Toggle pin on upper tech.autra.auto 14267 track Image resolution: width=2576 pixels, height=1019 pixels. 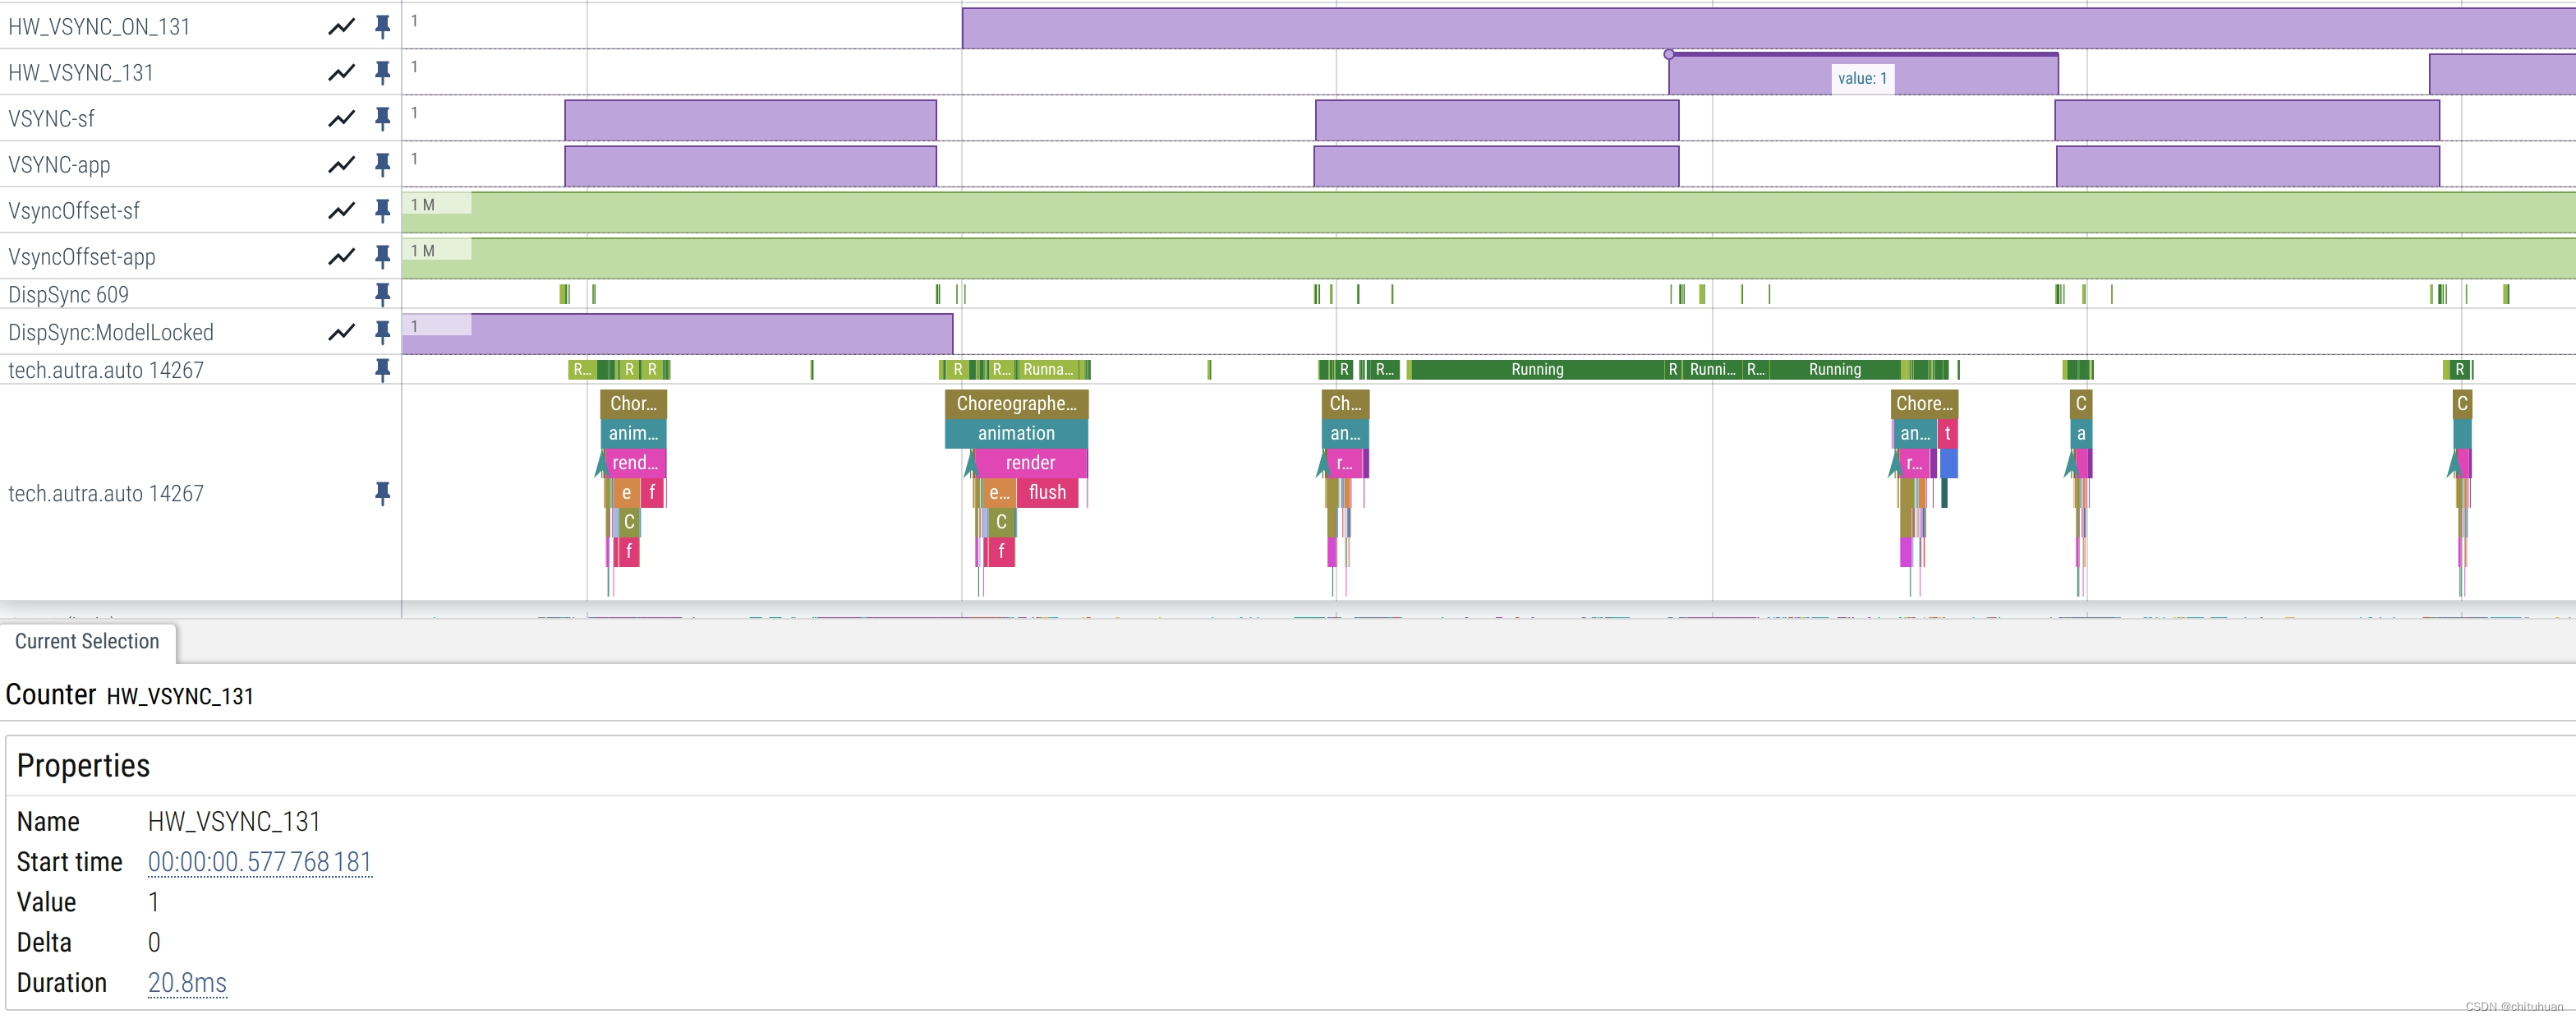coord(382,370)
